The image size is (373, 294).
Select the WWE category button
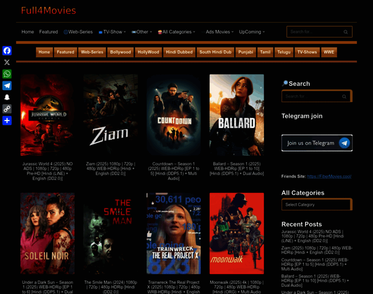(x=329, y=52)
